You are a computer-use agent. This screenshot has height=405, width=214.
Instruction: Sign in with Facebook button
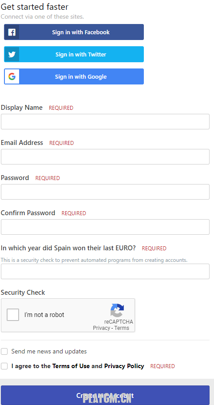pyautogui.click(x=74, y=32)
